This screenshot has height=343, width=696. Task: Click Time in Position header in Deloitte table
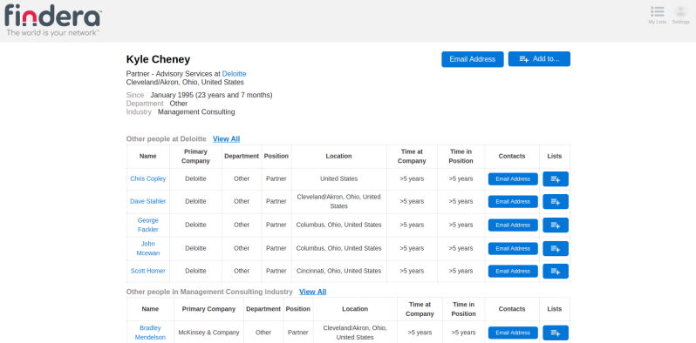point(461,156)
